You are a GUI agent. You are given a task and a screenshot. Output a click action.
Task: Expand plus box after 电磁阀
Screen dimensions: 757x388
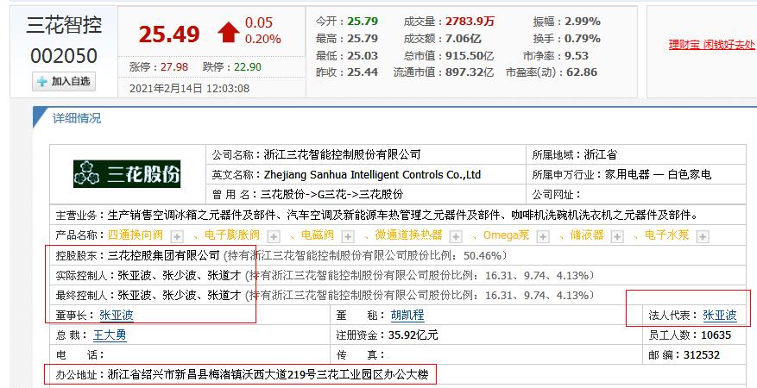(348, 236)
